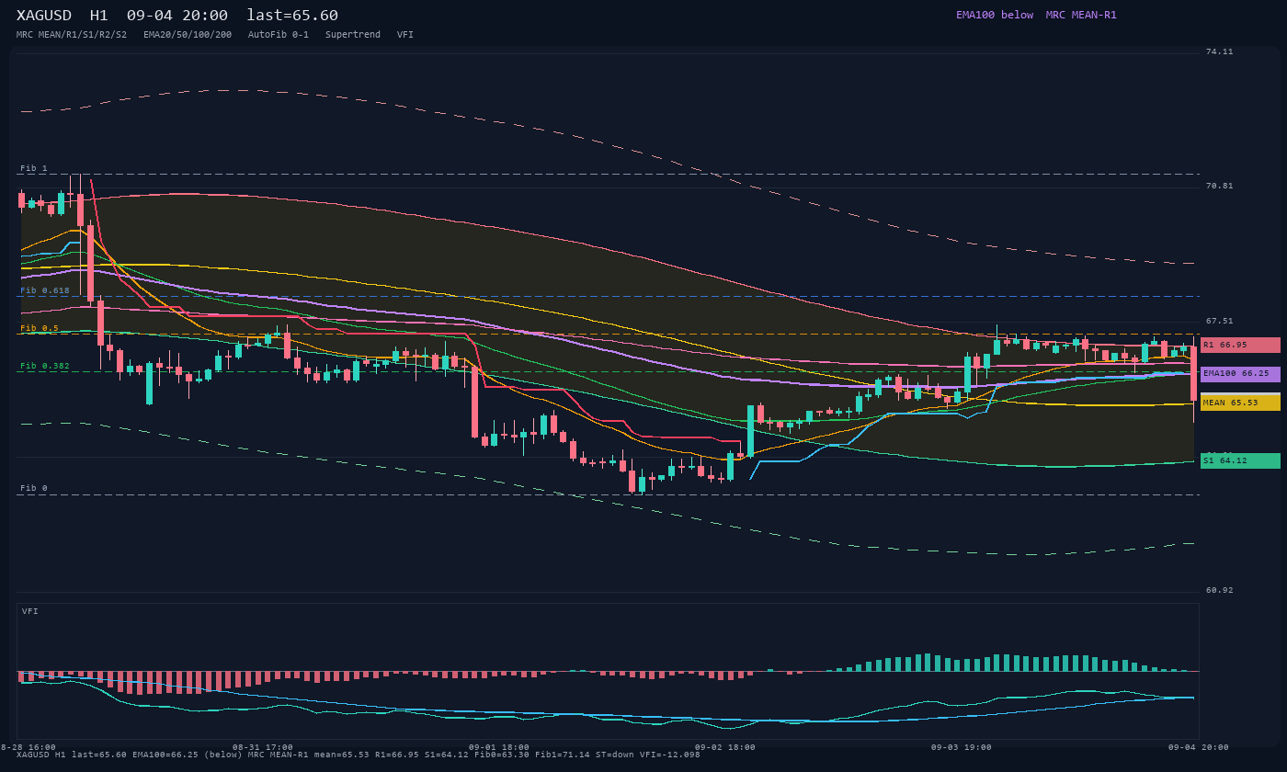Click the 09-02 18:00 time axis label
1287x772 pixels.
pyautogui.click(x=725, y=747)
